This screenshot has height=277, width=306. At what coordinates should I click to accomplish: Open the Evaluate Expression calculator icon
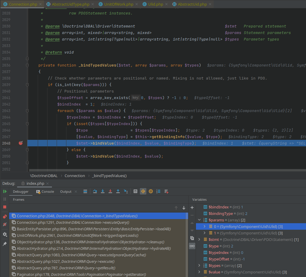(x=135, y=191)
